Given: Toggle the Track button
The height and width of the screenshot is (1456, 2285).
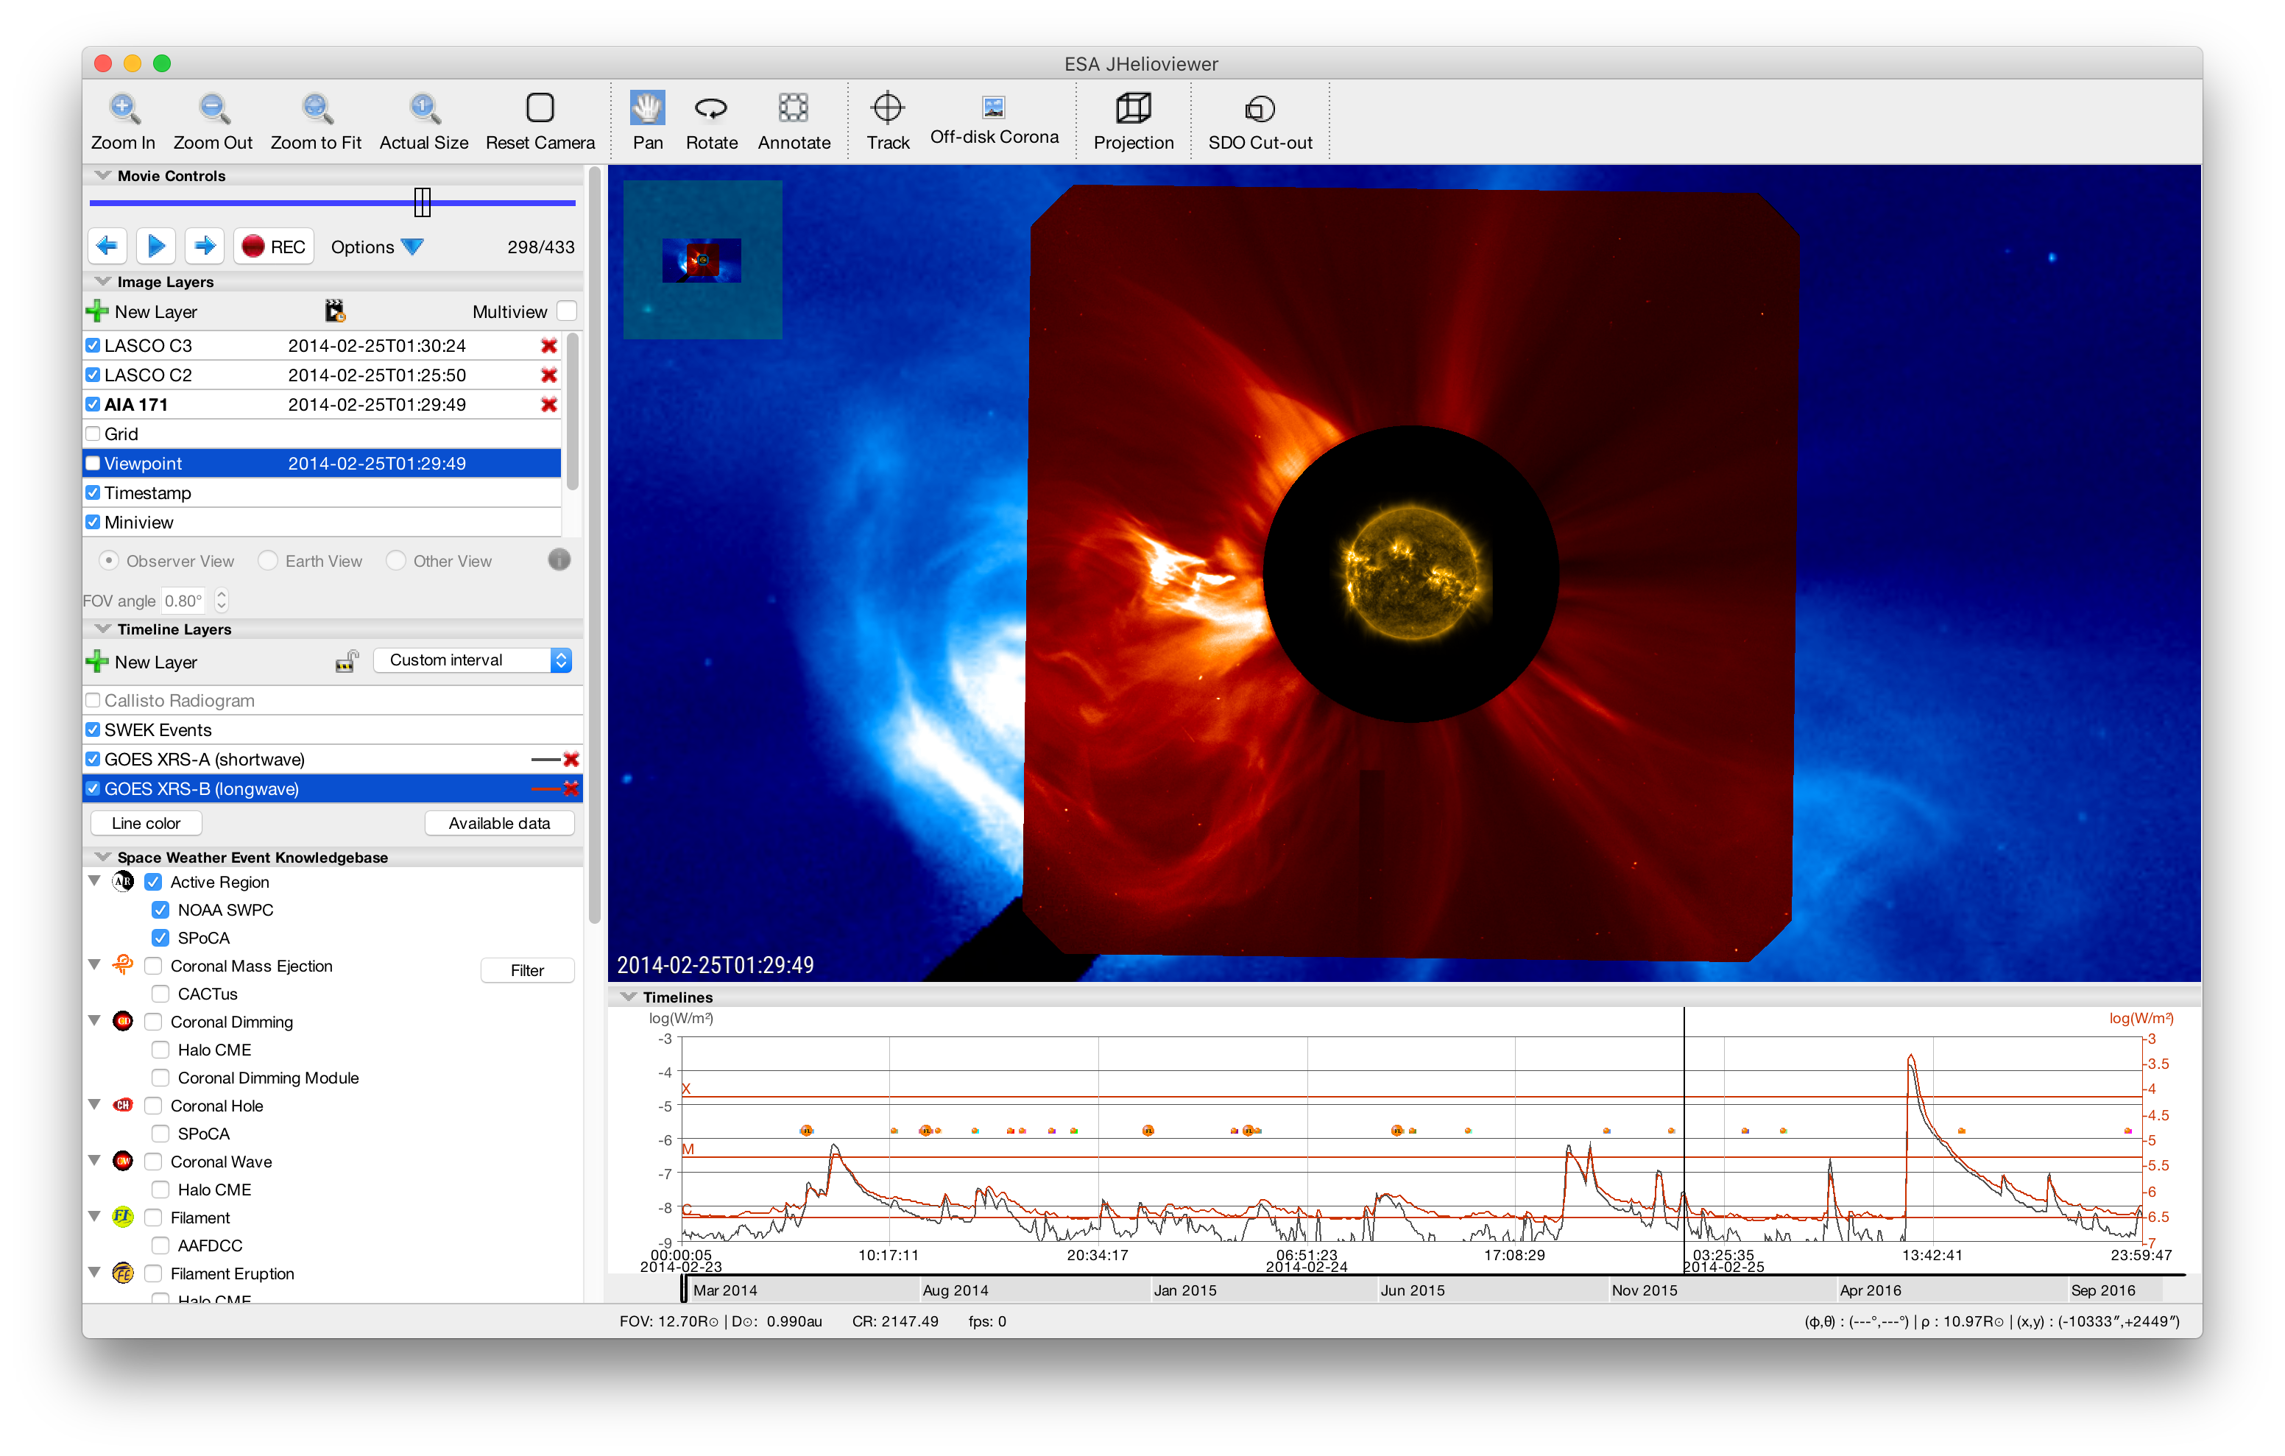Looking at the screenshot, I should tap(887, 121).
